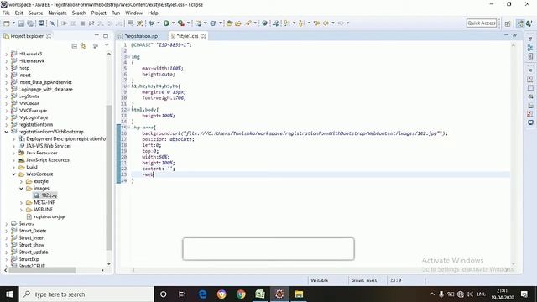Click the New wizard icon in toolbar

pyautogui.click(x=7, y=23)
